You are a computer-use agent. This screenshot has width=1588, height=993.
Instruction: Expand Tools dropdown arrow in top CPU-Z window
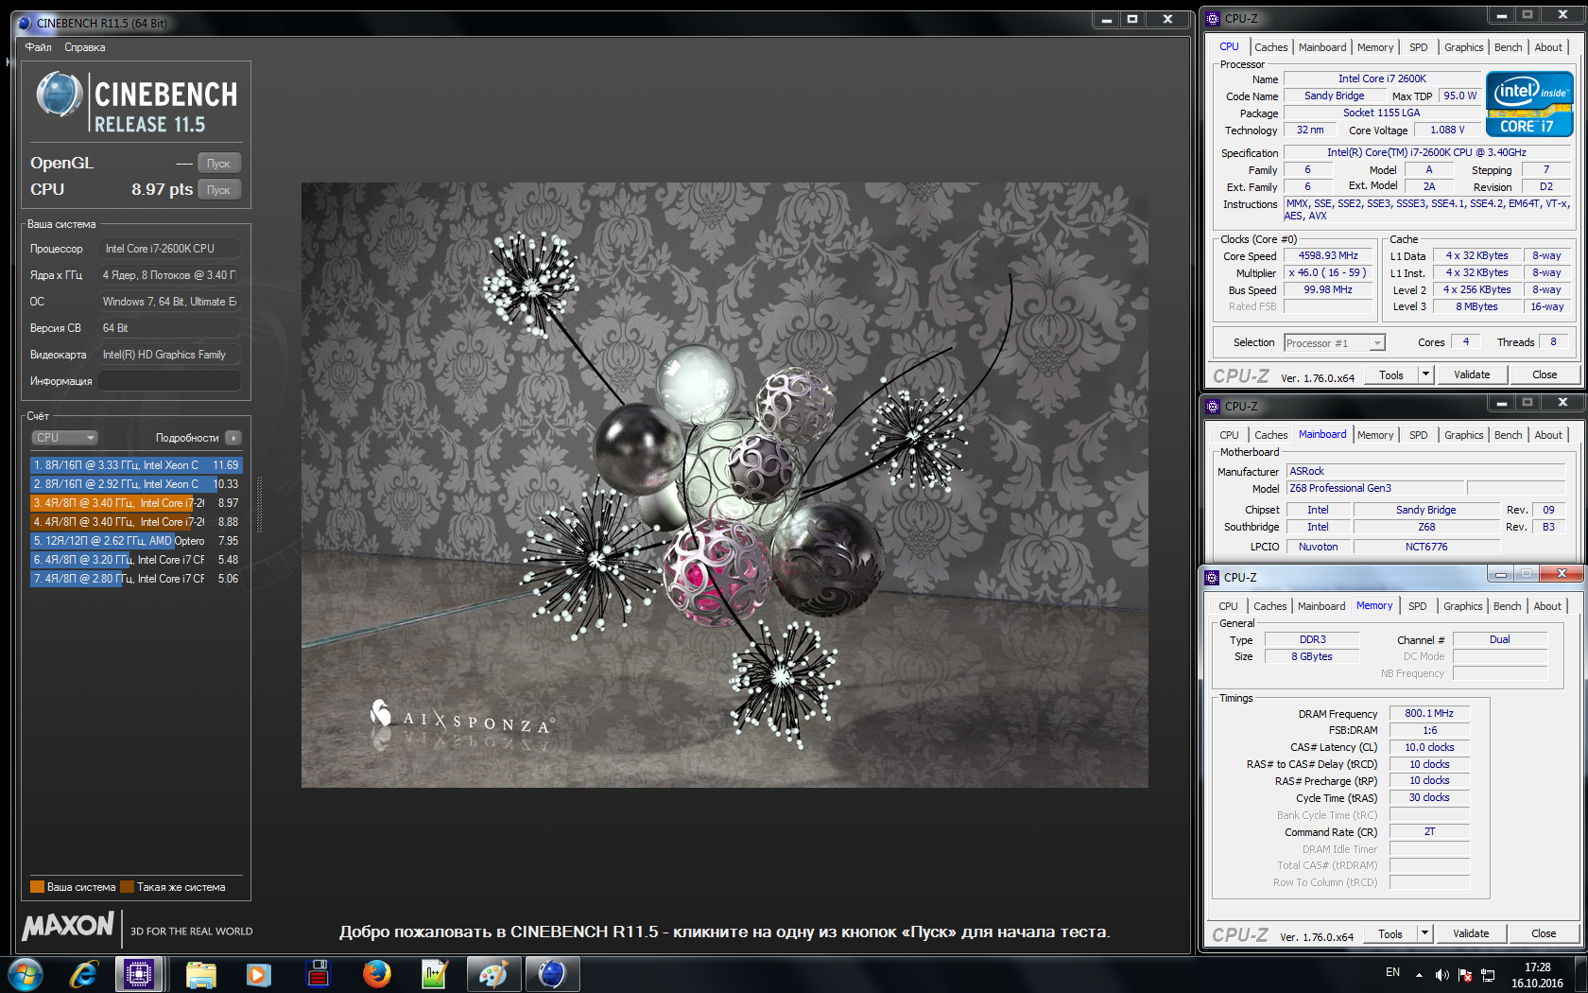[x=1425, y=375]
